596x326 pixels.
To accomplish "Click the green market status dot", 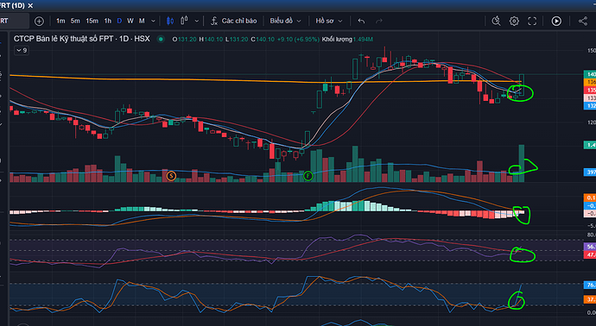I will [161, 39].
